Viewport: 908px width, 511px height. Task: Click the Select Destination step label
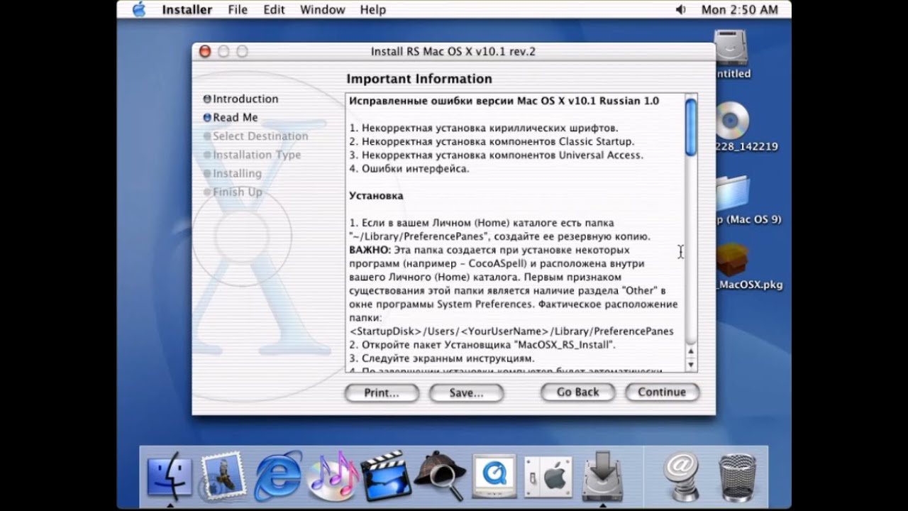click(260, 136)
